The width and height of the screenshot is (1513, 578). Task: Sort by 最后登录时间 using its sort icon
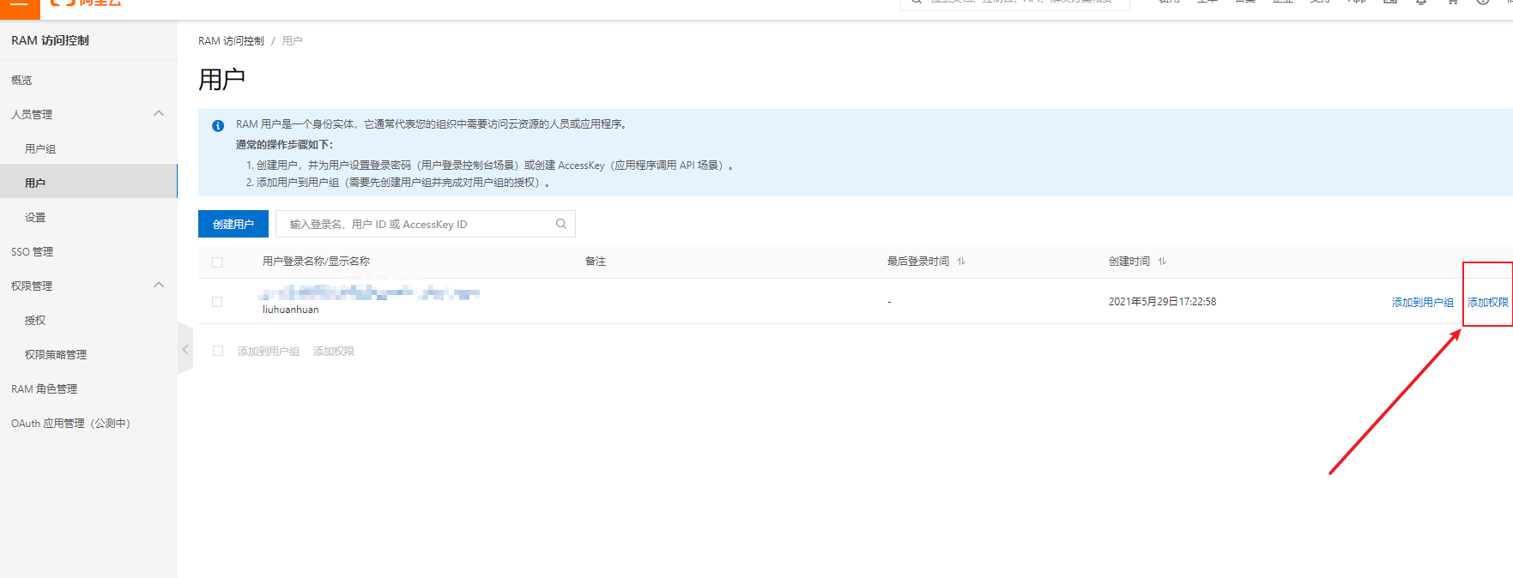point(961,262)
